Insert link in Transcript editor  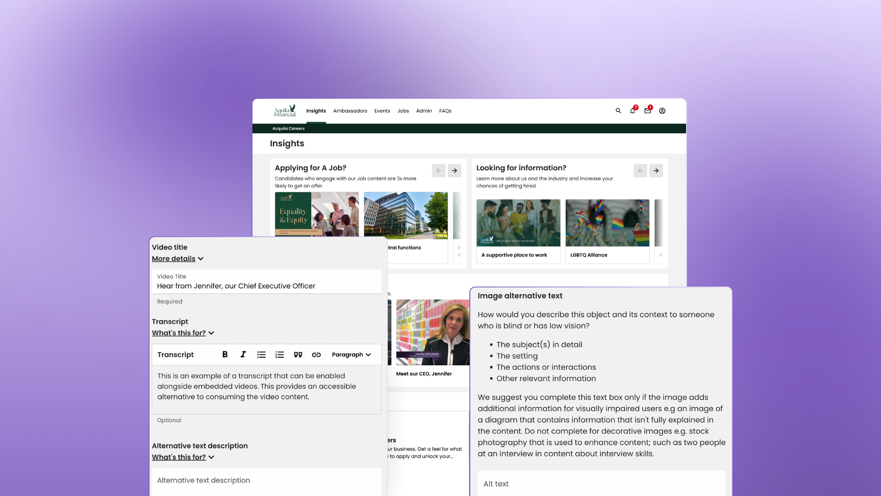point(316,355)
